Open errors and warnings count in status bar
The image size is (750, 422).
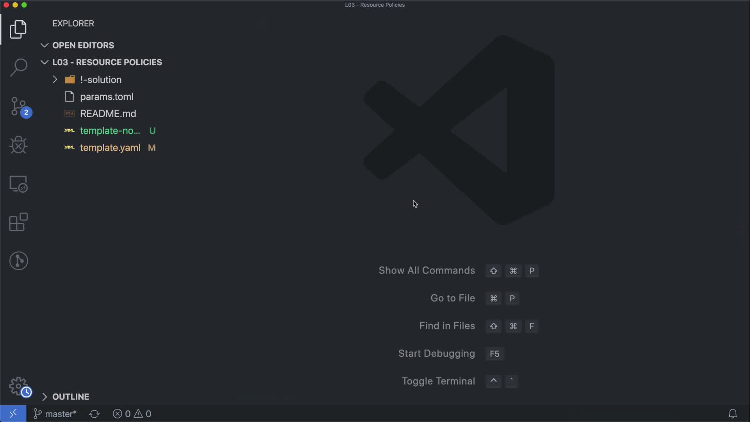[132, 414]
